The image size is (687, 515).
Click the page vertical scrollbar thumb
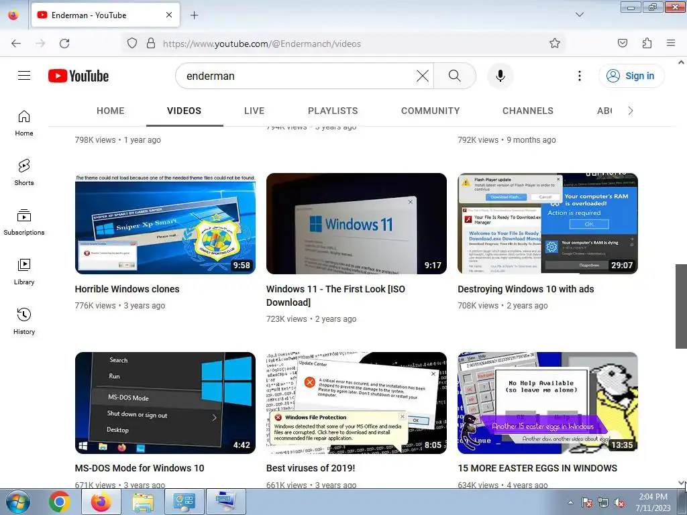[x=681, y=306]
